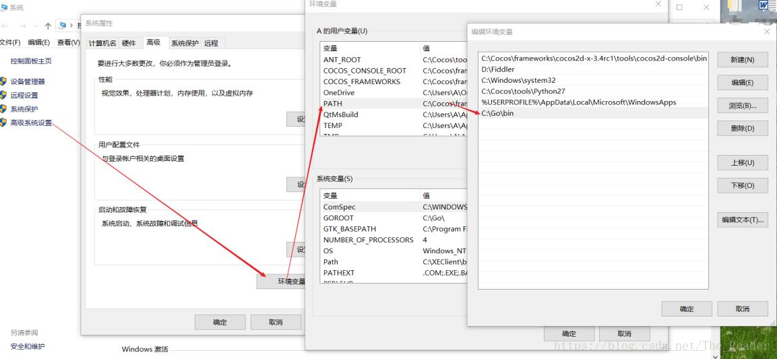Select TEMP user variable
Screen dimensions: 777x359
click(x=394, y=125)
